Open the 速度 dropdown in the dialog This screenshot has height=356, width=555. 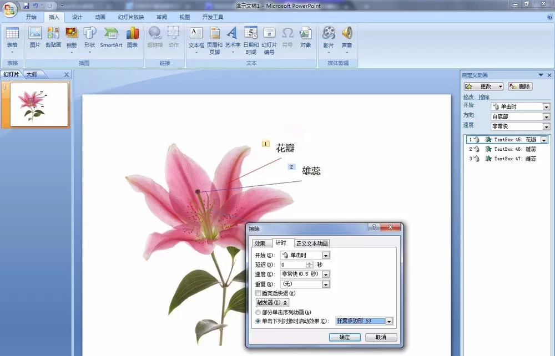pyautogui.click(x=326, y=274)
